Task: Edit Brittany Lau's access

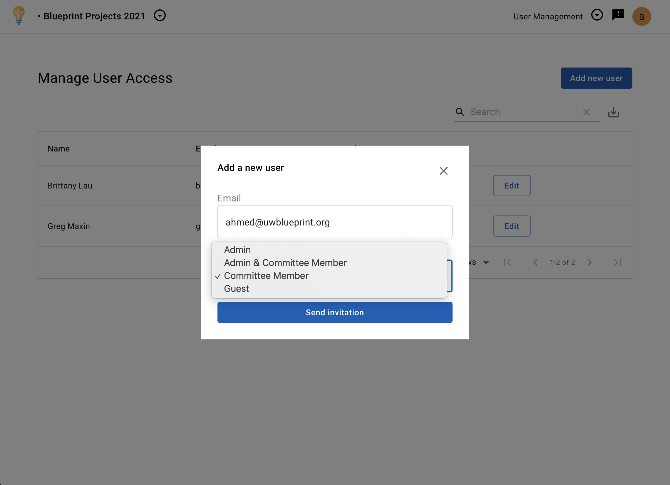Action: (x=511, y=186)
